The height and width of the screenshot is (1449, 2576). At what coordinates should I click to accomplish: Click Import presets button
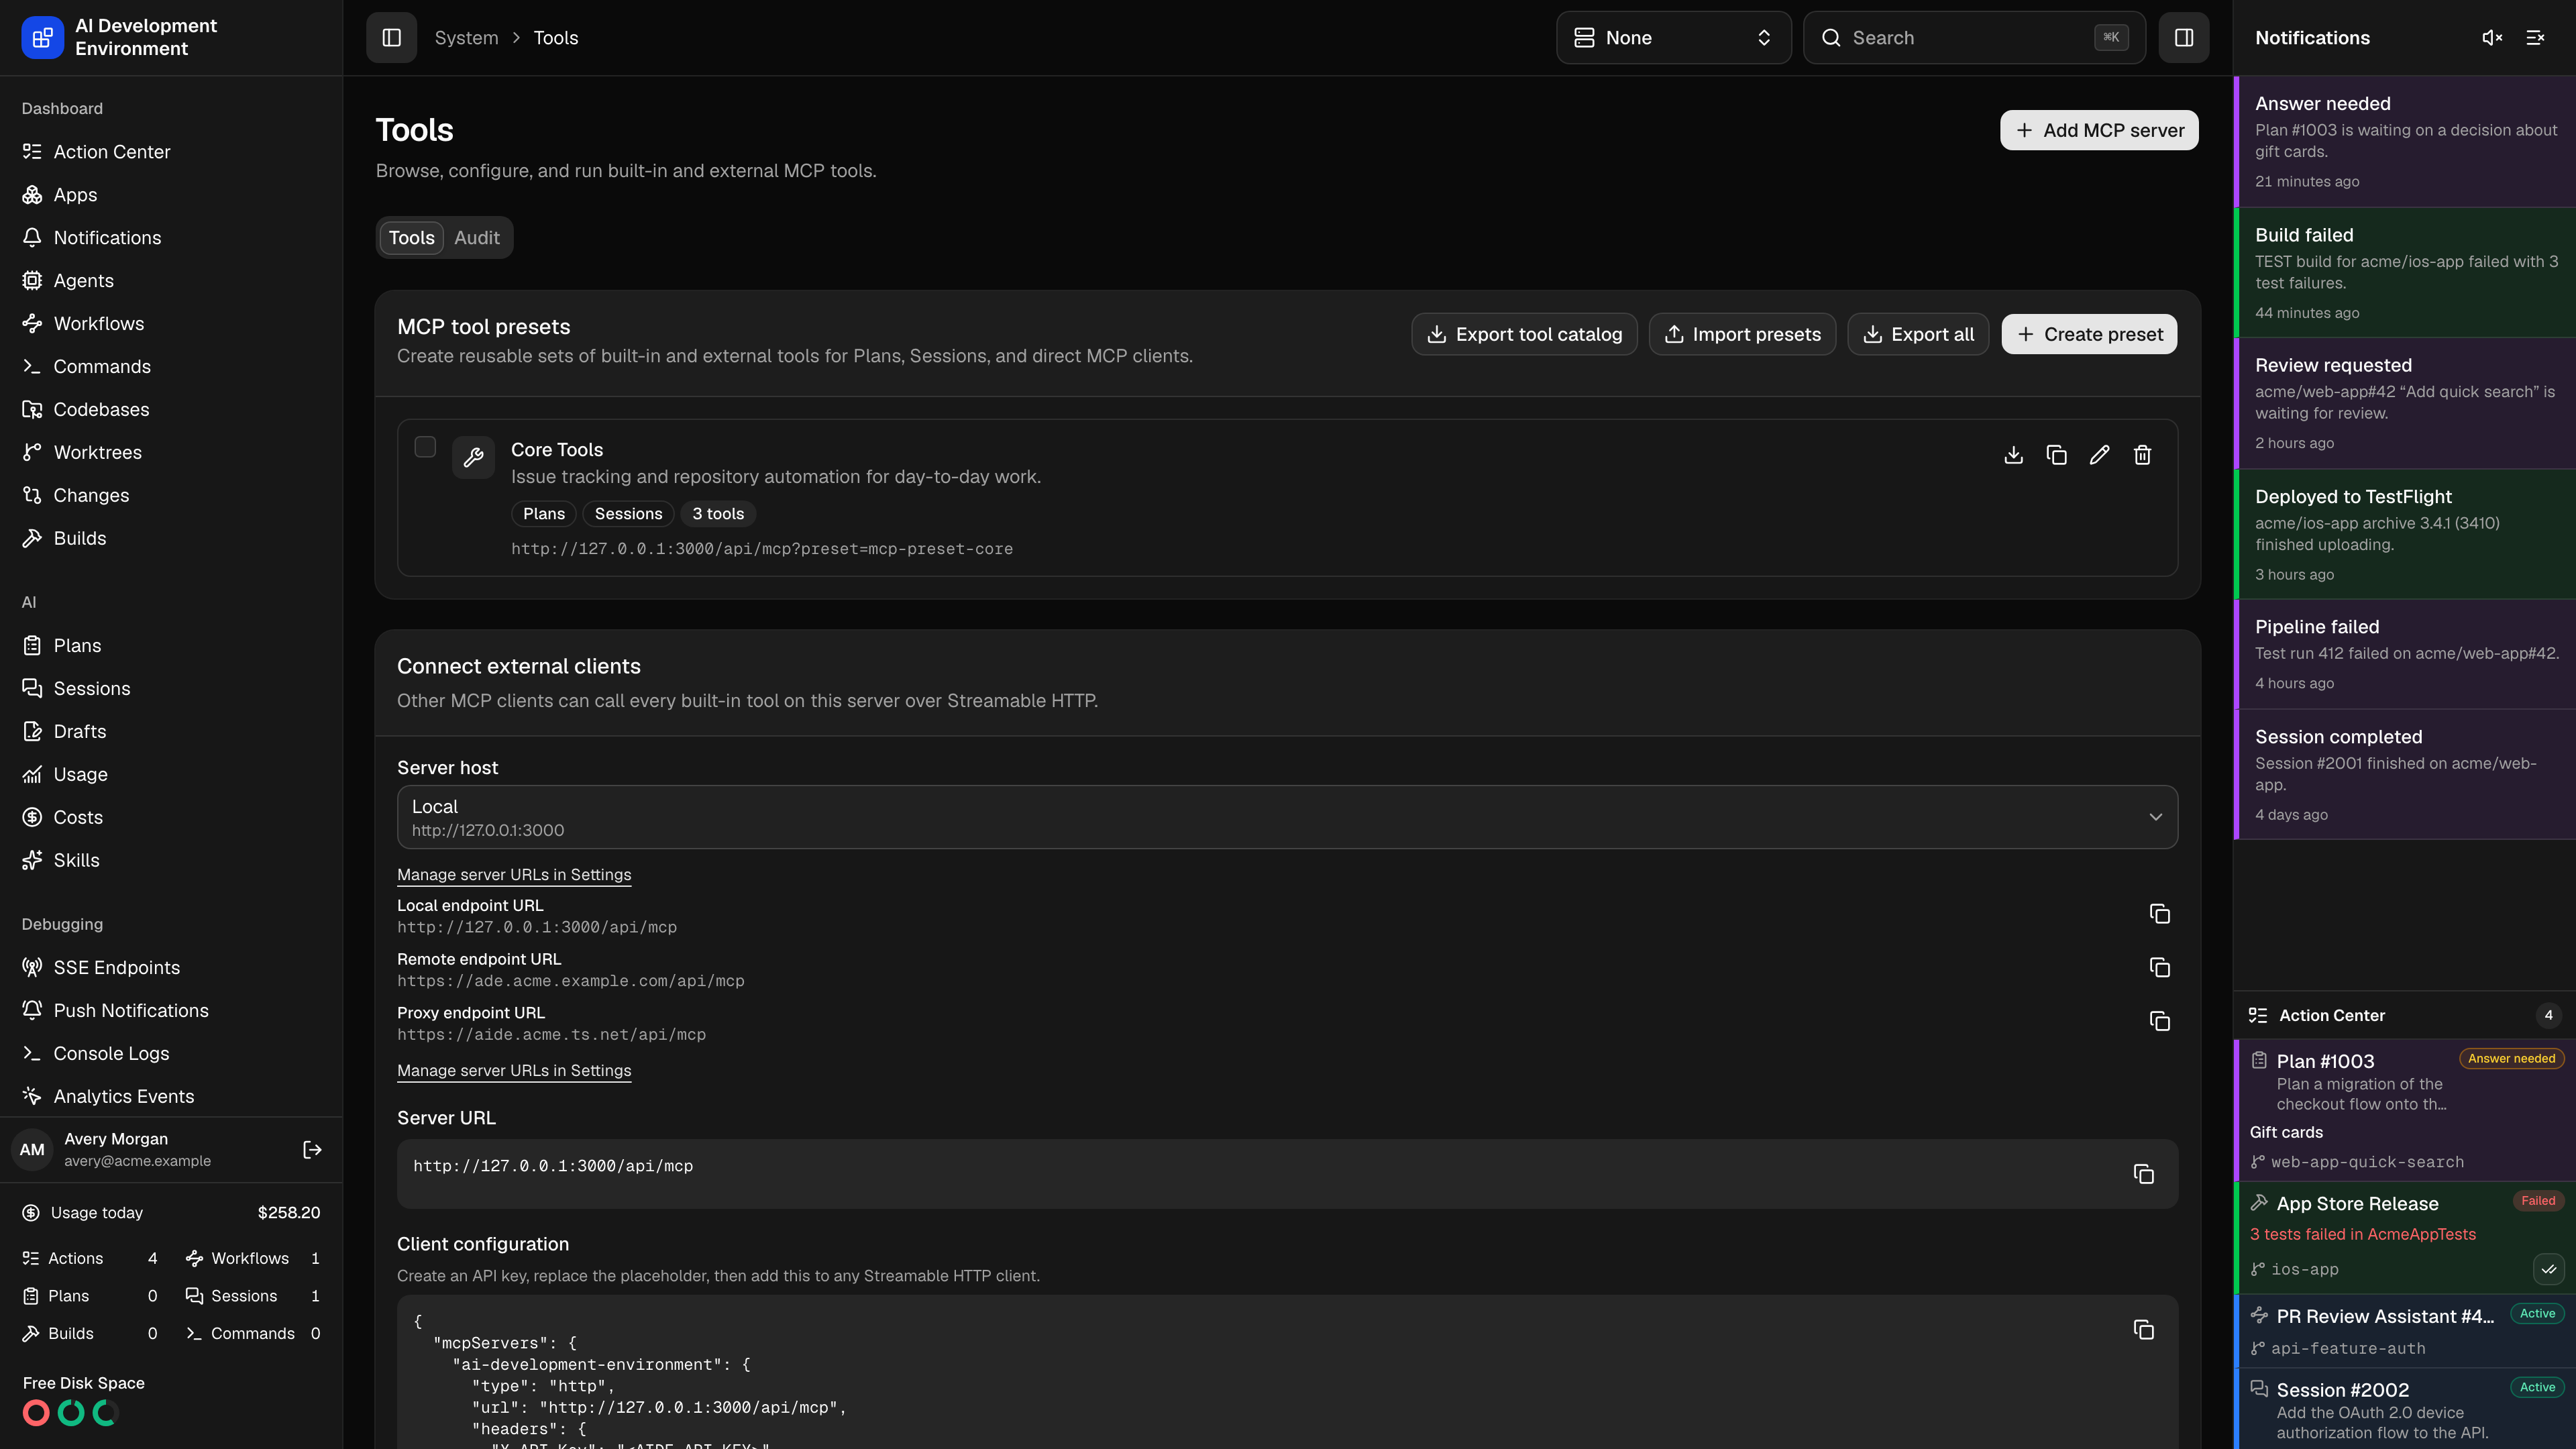point(1742,334)
